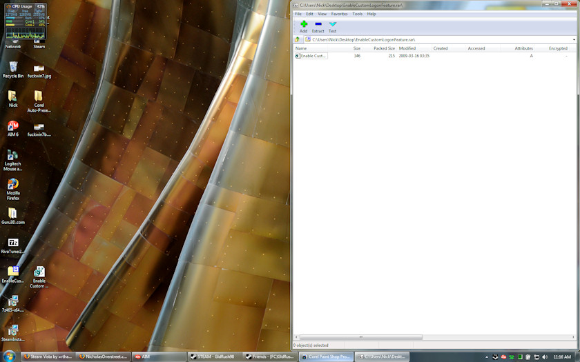Sort files by Modified column

click(x=414, y=48)
